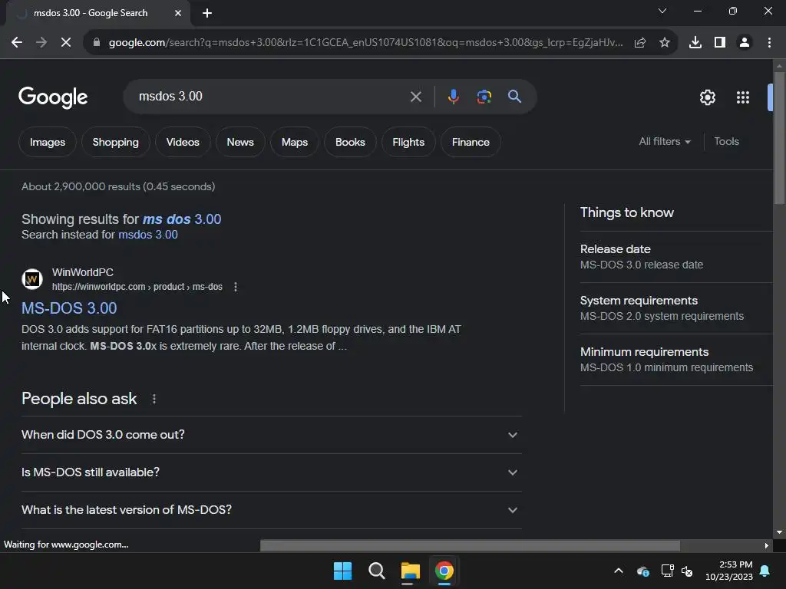Screen dimensions: 786x589
Task: Click the scroll down arrow
Action: coord(779,532)
